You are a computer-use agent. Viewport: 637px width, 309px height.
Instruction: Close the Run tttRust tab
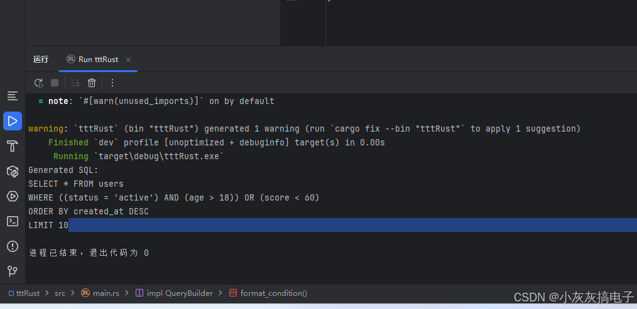pyautogui.click(x=128, y=60)
